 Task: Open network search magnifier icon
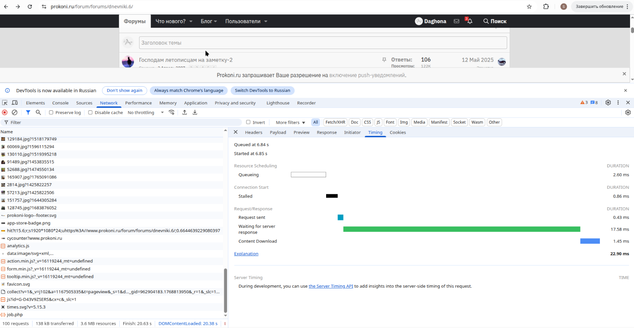click(38, 112)
